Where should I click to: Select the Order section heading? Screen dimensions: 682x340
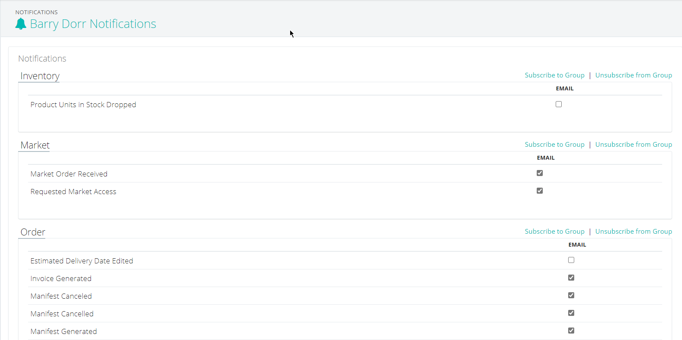click(x=33, y=232)
